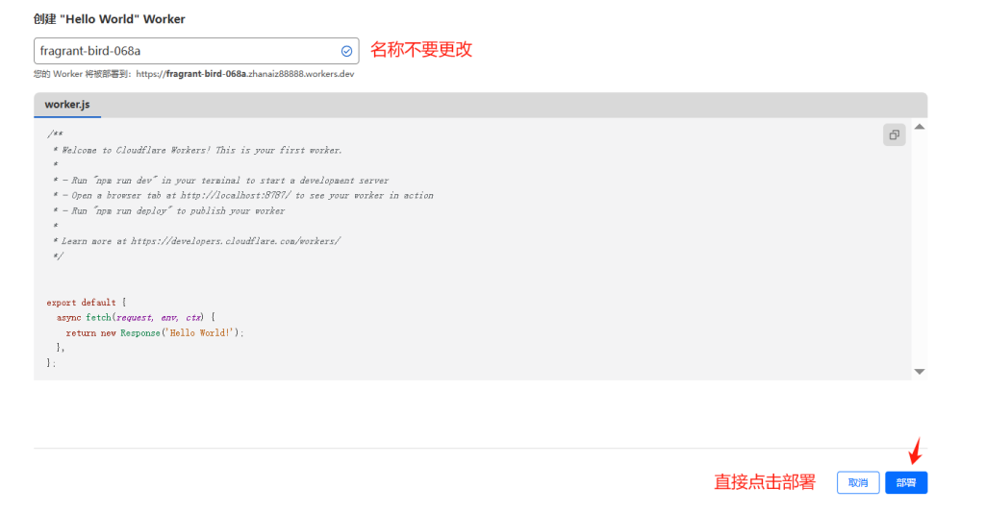Image resolution: width=985 pixels, height=513 pixels.
Task: Click the 'async fetch(request, env, ctx)' line
Action: point(136,317)
